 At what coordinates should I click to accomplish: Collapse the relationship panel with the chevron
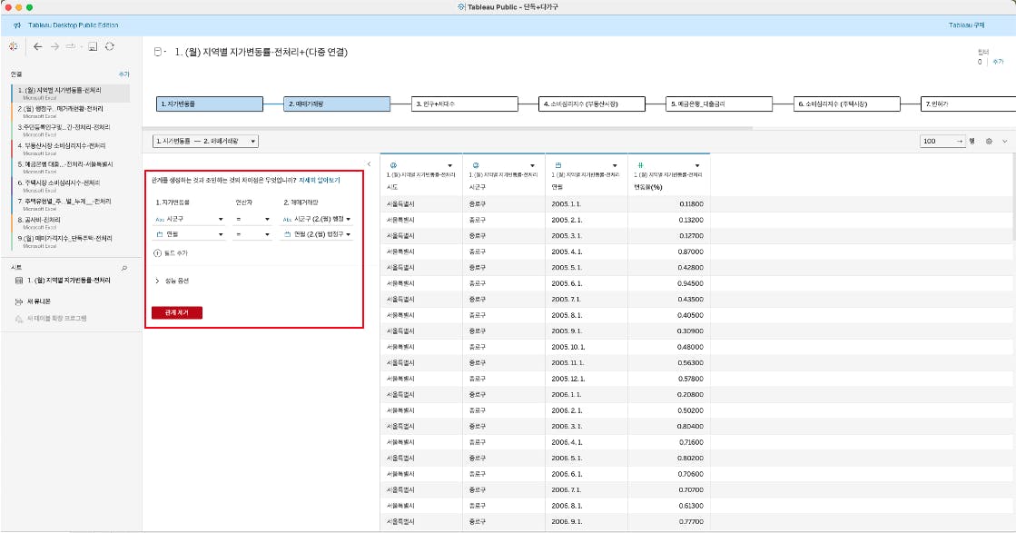[370, 163]
